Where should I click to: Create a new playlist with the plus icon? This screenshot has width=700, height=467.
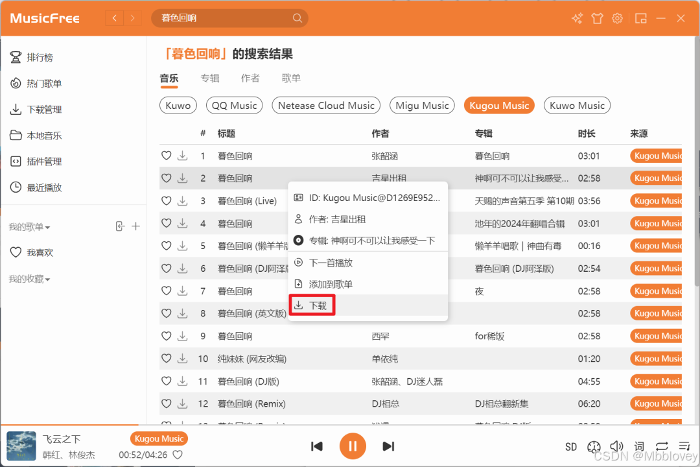coord(135,226)
